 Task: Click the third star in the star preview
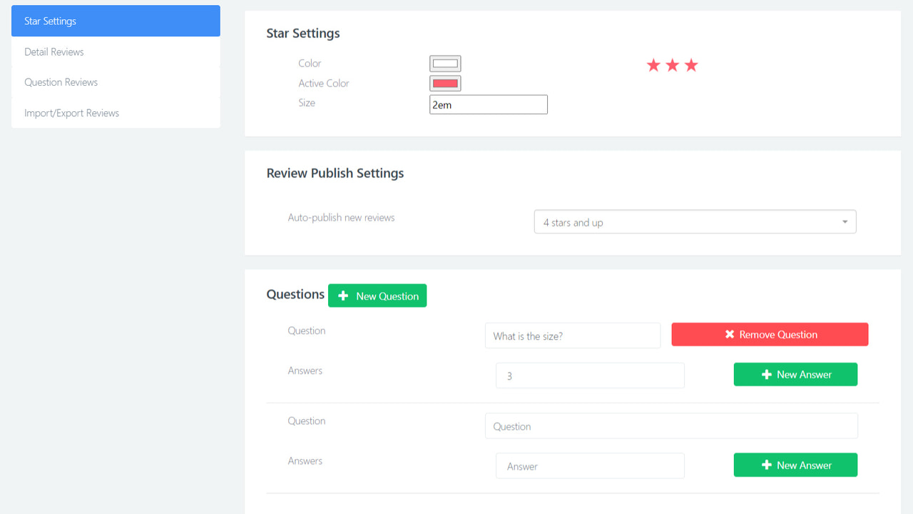click(x=690, y=64)
